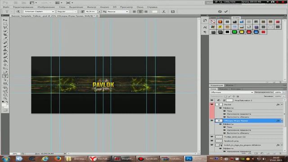Create new adjustment layer

point(262,153)
